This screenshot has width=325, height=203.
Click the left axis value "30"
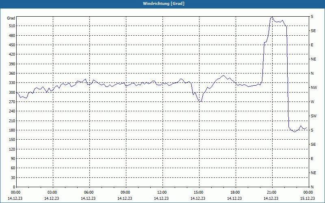(13, 177)
